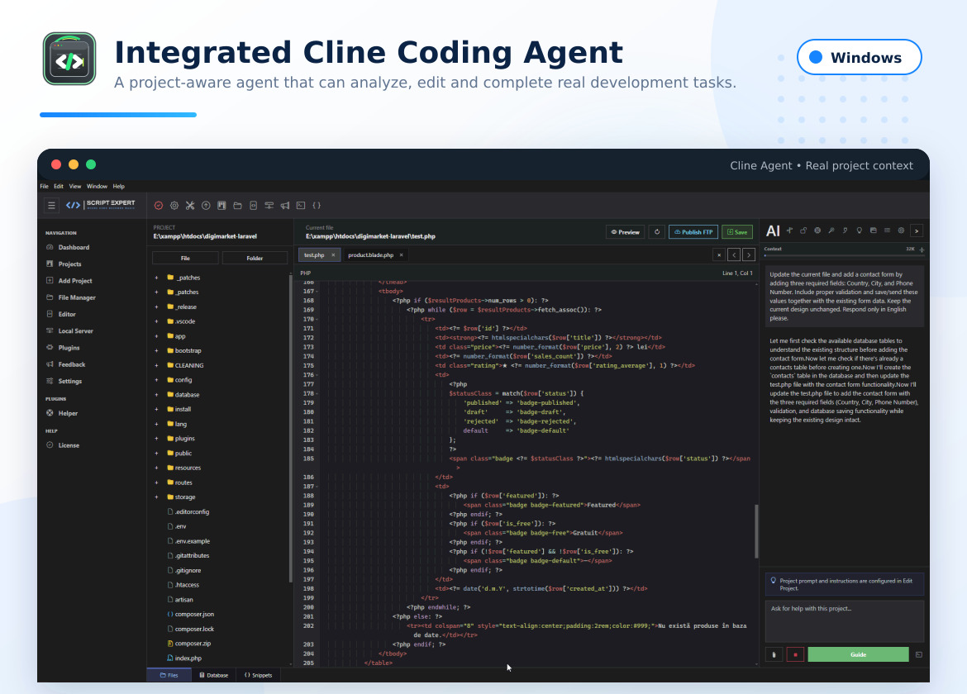Click the megaphone feedback icon in the toolbar

point(285,206)
